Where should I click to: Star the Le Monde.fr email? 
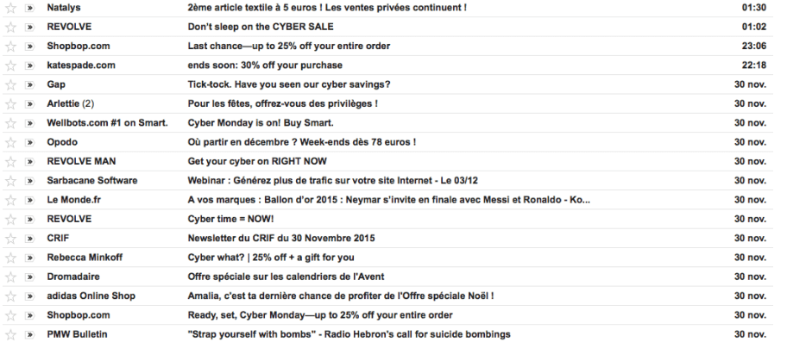pos(10,201)
